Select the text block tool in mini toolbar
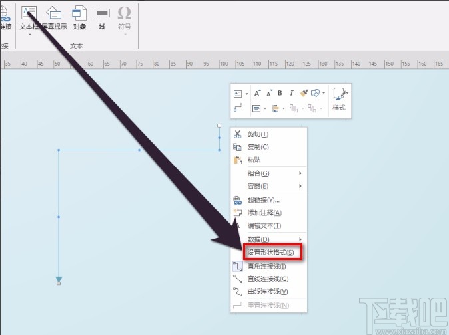This screenshot has height=335, width=449. click(238, 94)
